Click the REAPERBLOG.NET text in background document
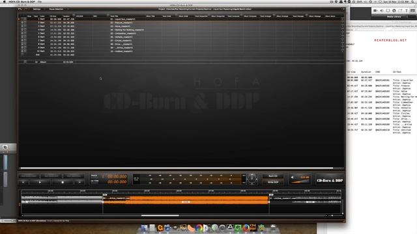 click(390, 40)
